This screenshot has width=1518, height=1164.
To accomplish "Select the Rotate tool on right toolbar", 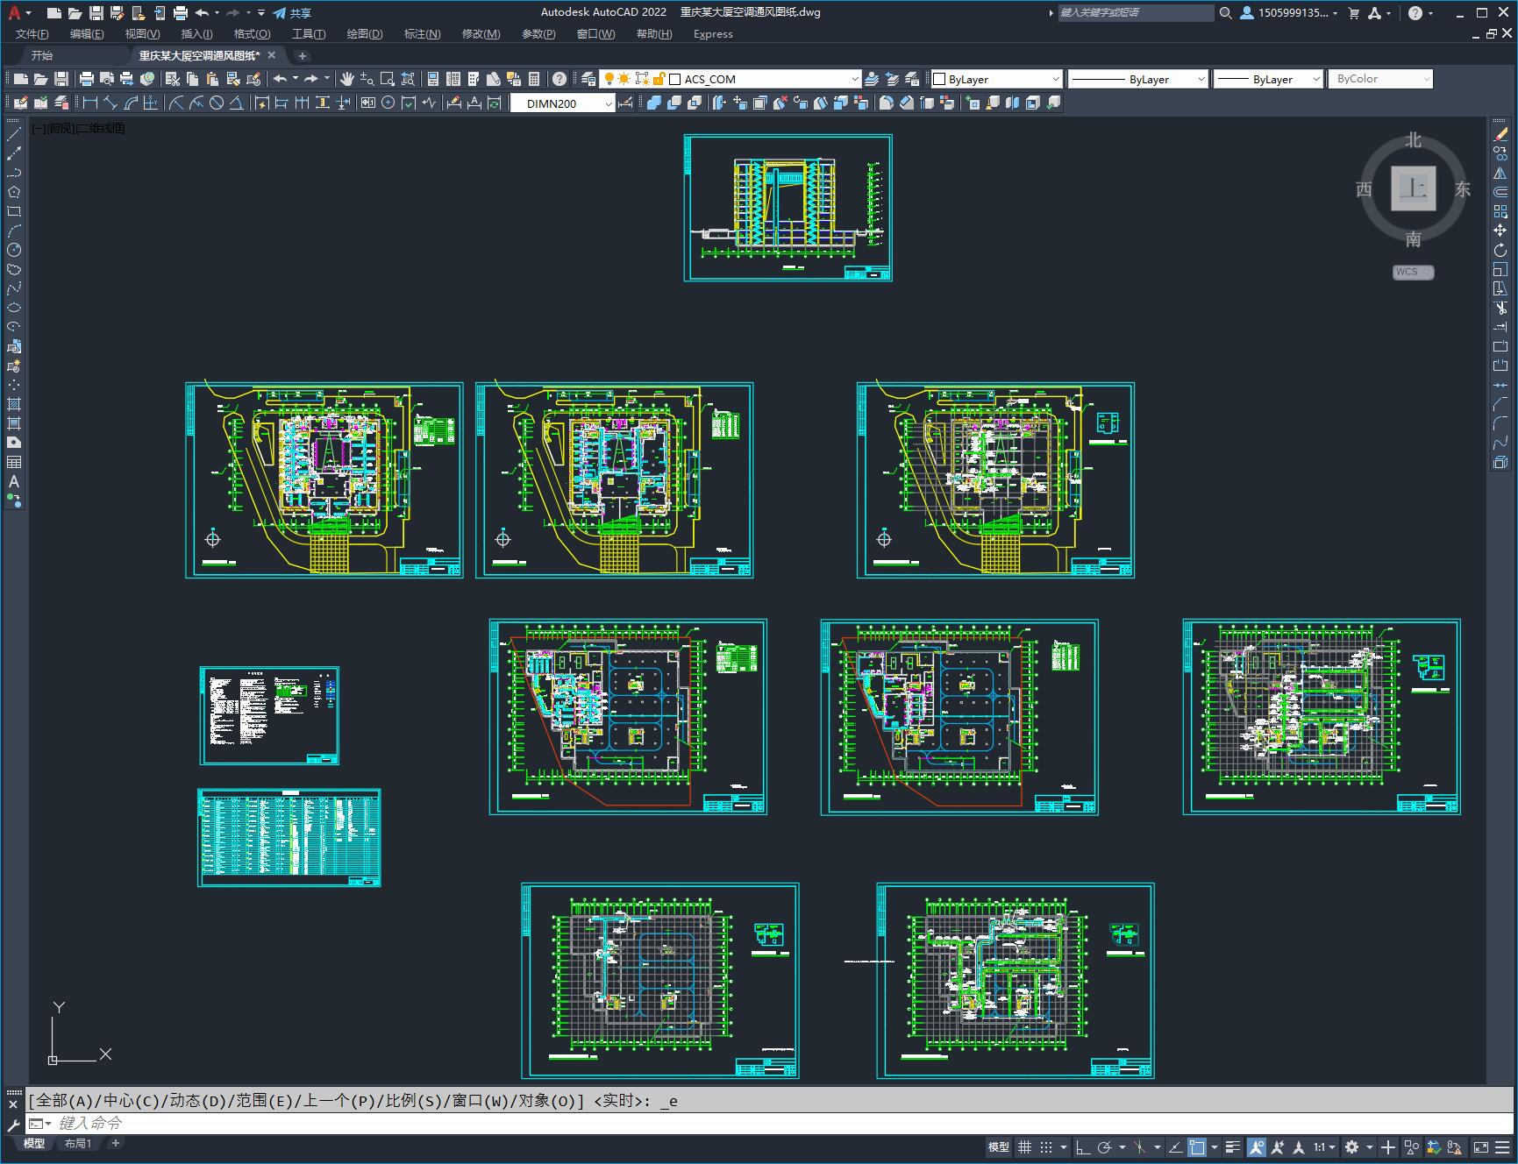I will (x=1500, y=250).
